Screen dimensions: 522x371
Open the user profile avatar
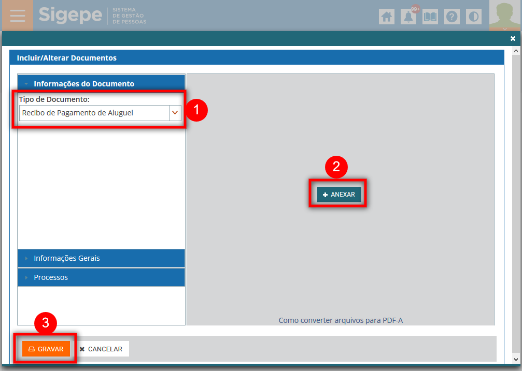click(505, 16)
